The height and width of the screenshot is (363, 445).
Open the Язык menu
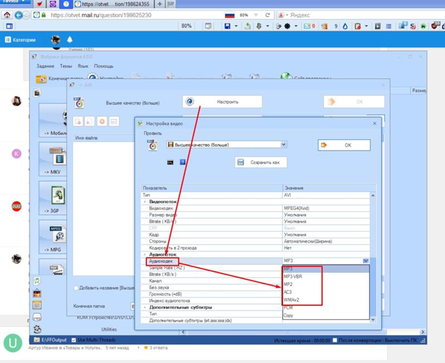[83, 66]
